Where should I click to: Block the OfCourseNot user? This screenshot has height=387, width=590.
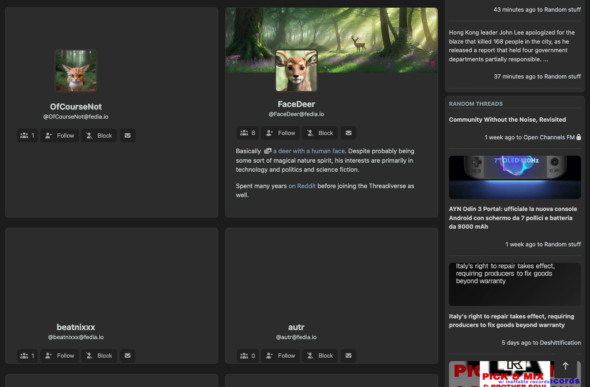click(99, 135)
